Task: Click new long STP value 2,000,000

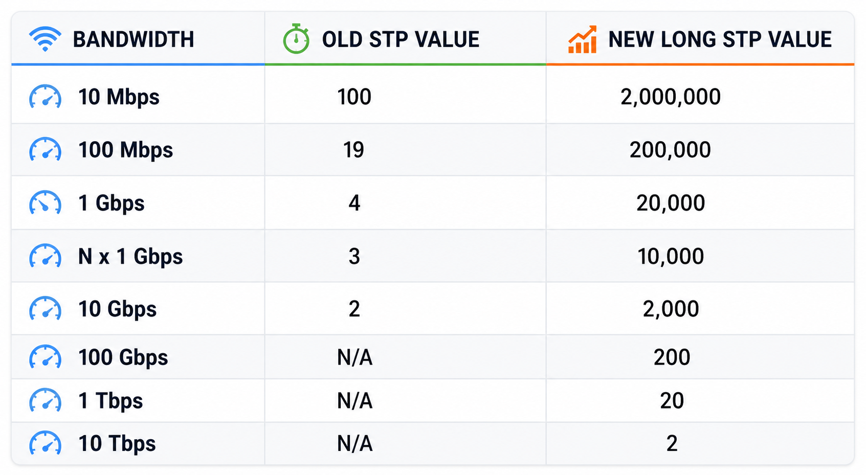Action: pyautogui.click(x=671, y=97)
